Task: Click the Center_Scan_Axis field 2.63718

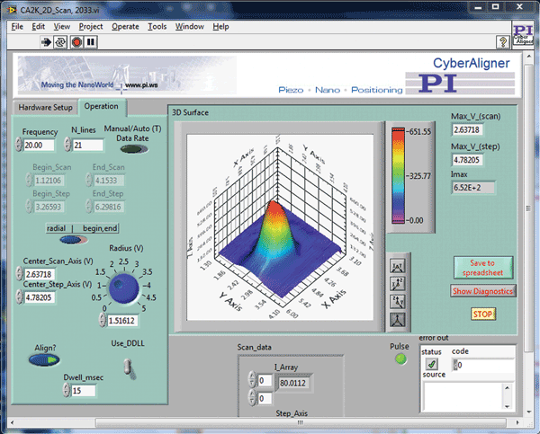Action: point(40,274)
